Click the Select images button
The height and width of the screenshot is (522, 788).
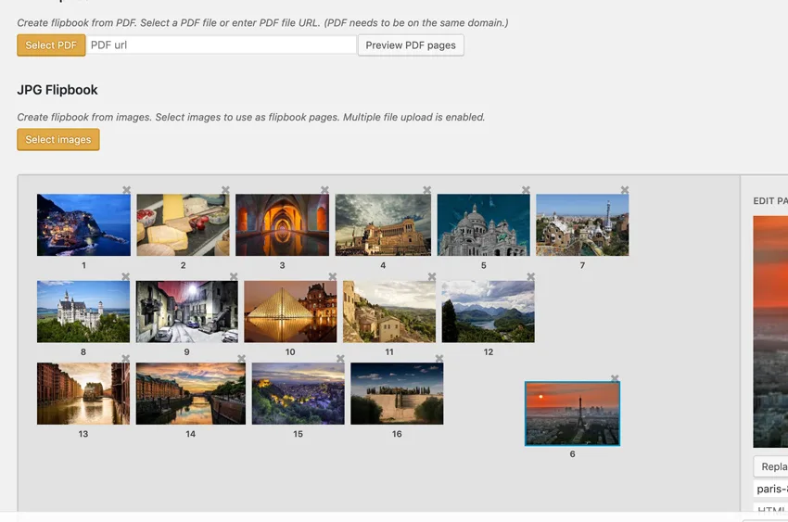58,140
